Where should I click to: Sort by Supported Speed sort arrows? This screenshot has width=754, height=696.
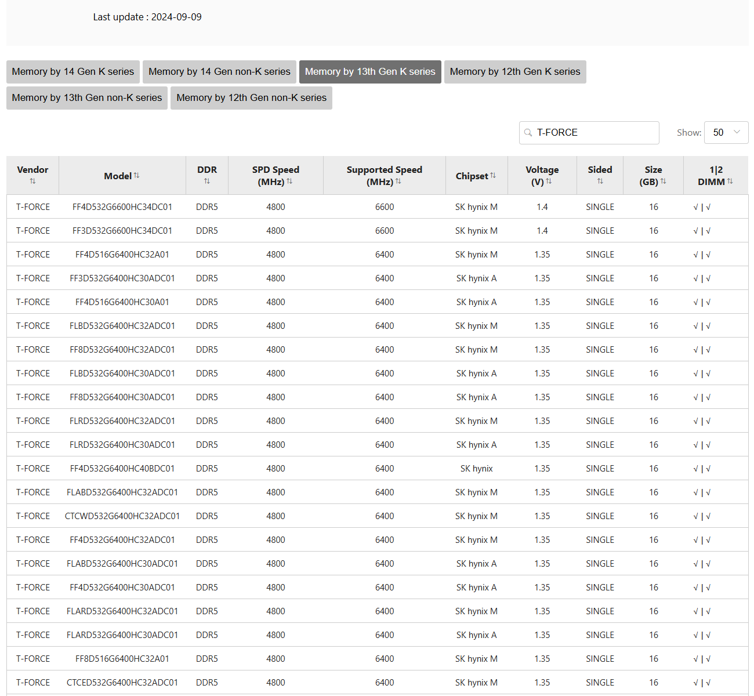tap(398, 182)
